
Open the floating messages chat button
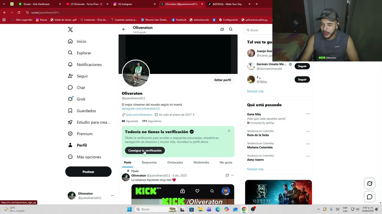pos(369,197)
